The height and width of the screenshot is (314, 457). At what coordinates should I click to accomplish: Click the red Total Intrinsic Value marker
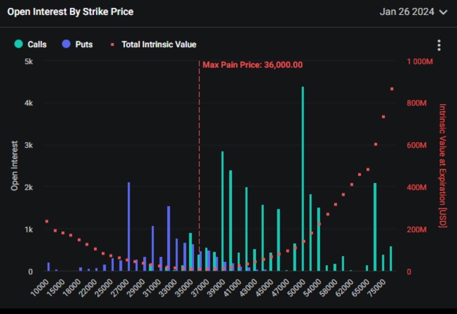pos(113,45)
